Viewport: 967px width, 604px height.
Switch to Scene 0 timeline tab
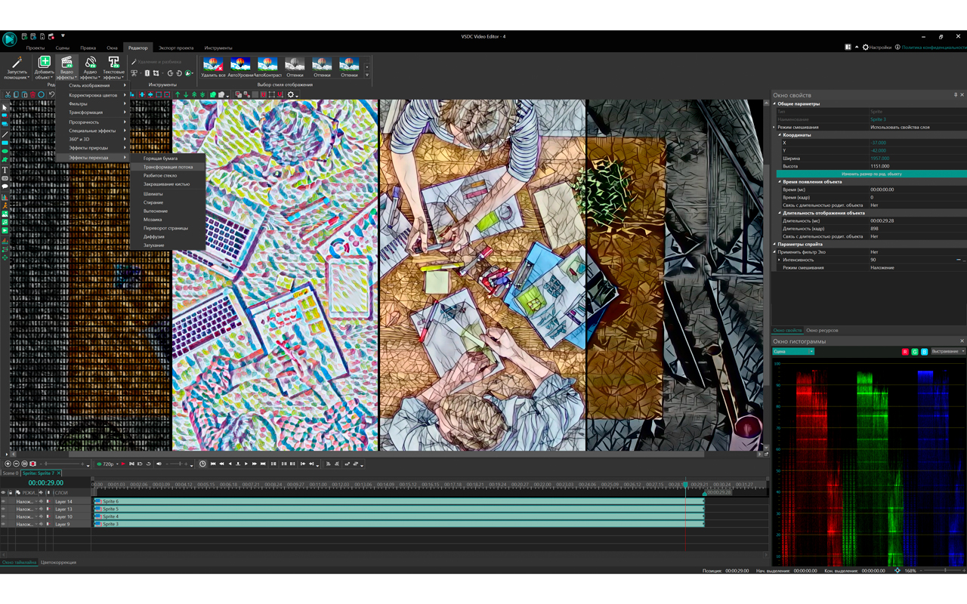[10, 473]
